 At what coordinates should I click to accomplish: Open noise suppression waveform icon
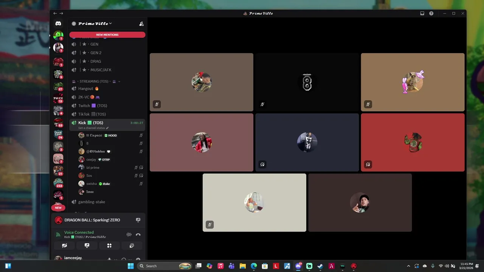(x=129, y=235)
